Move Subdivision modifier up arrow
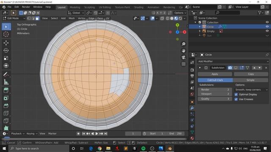Screen dimensions: 271x152 coord(254,68)
